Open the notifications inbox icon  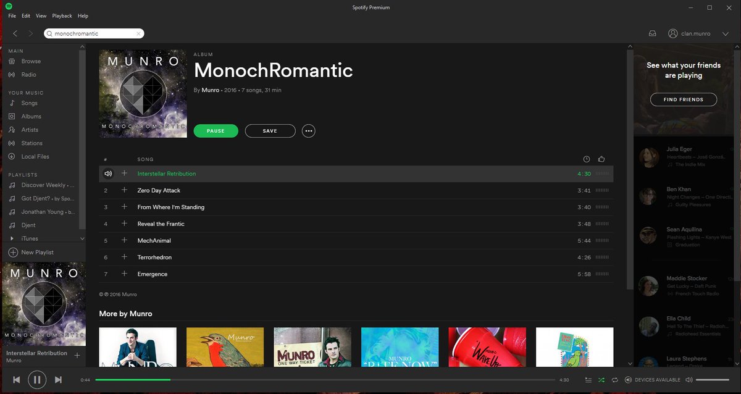pyautogui.click(x=652, y=33)
